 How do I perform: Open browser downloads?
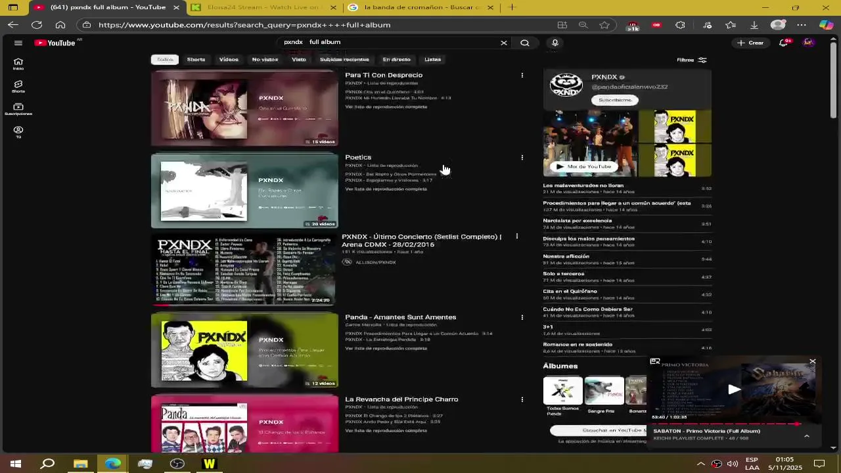point(754,25)
